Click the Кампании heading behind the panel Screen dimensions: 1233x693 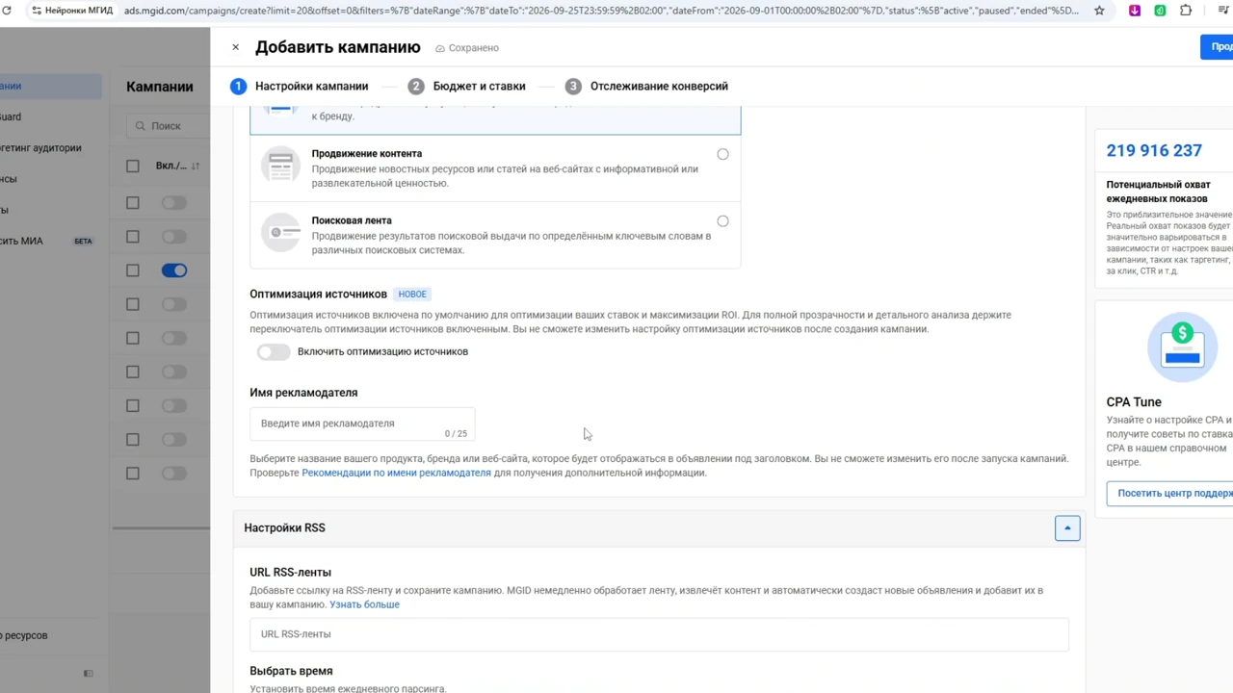[x=160, y=87]
